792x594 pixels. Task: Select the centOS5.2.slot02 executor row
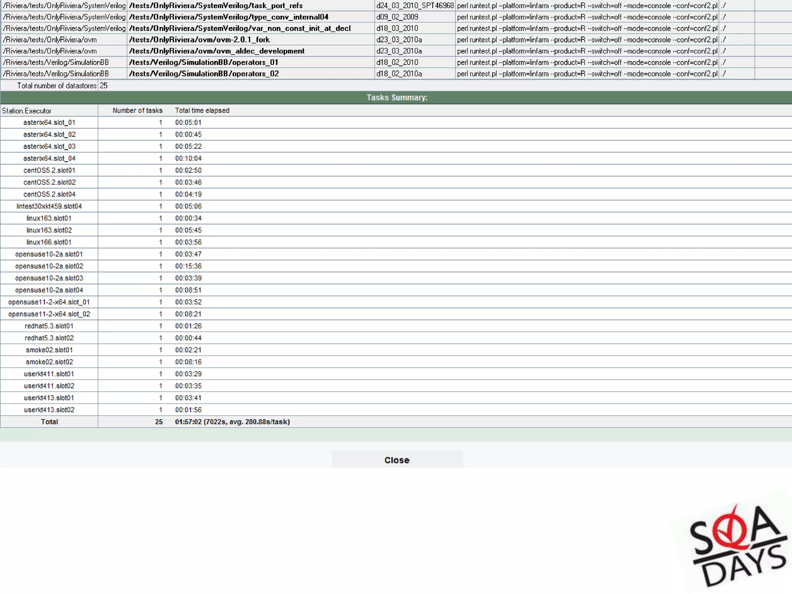point(49,183)
